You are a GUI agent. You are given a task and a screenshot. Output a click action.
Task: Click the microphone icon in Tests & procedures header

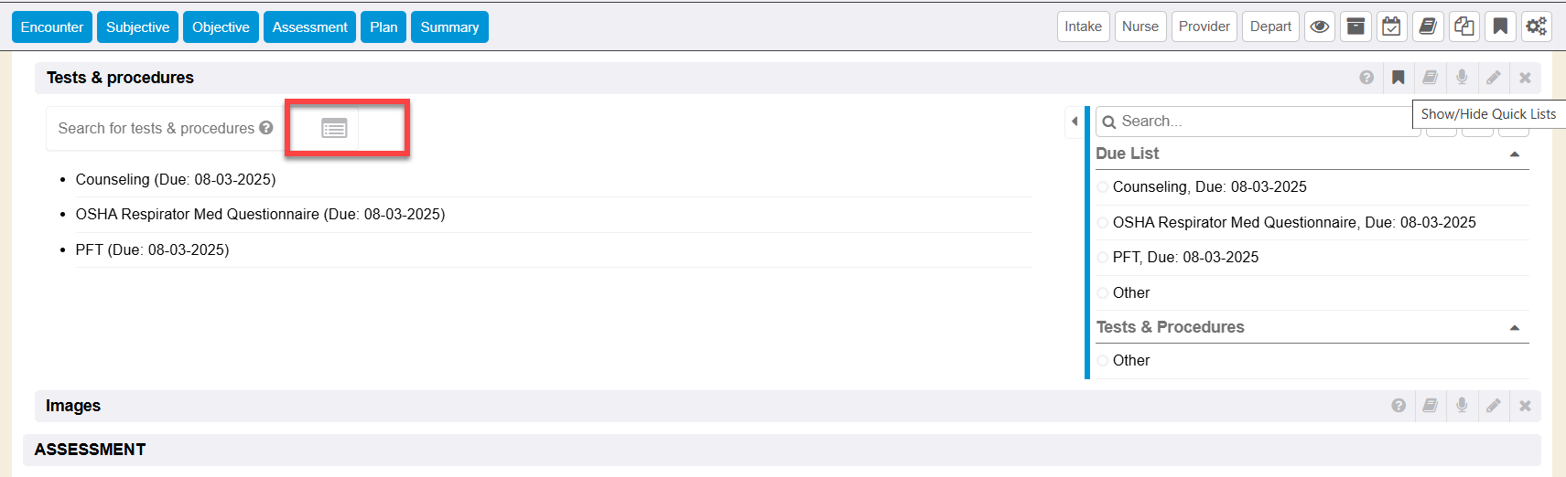[1462, 78]
